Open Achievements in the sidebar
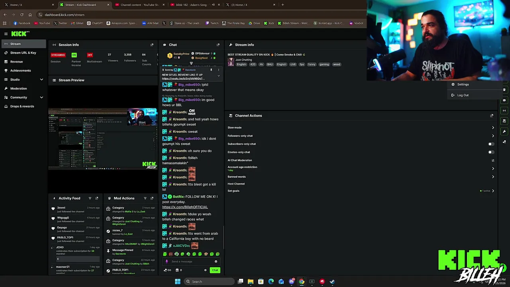The image size is (510, 287). [23, 71]
